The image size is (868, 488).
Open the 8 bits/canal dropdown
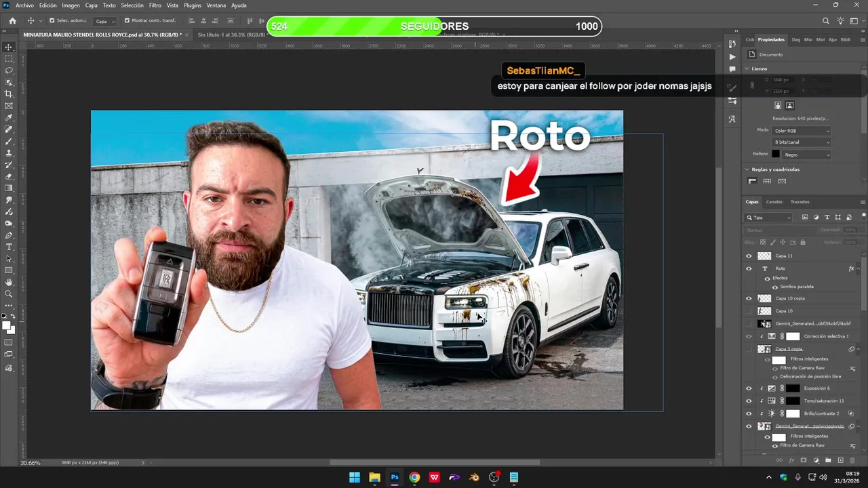click(x=802, y=142)
